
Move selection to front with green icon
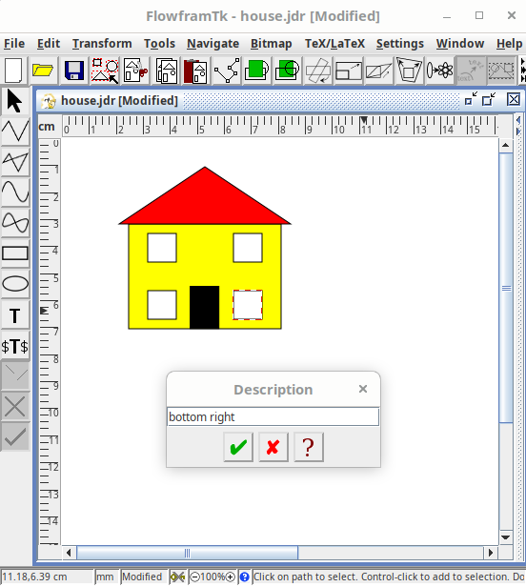point(256,71)
